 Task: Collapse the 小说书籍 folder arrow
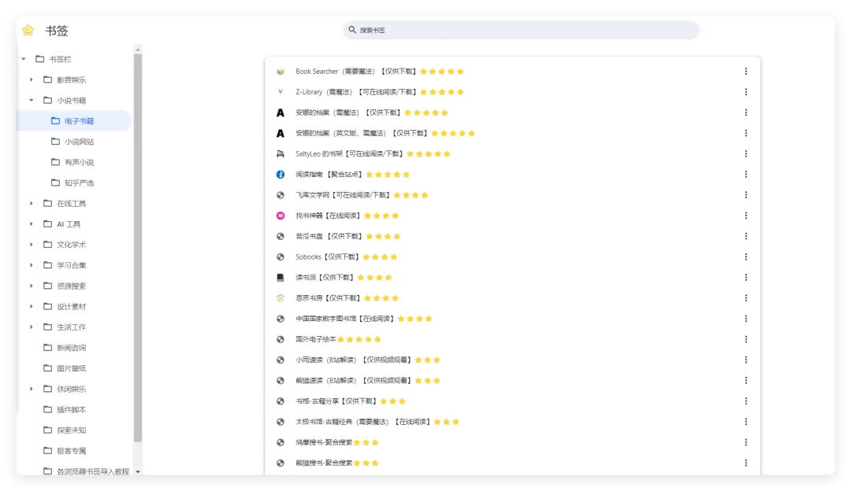click(31, 100)
